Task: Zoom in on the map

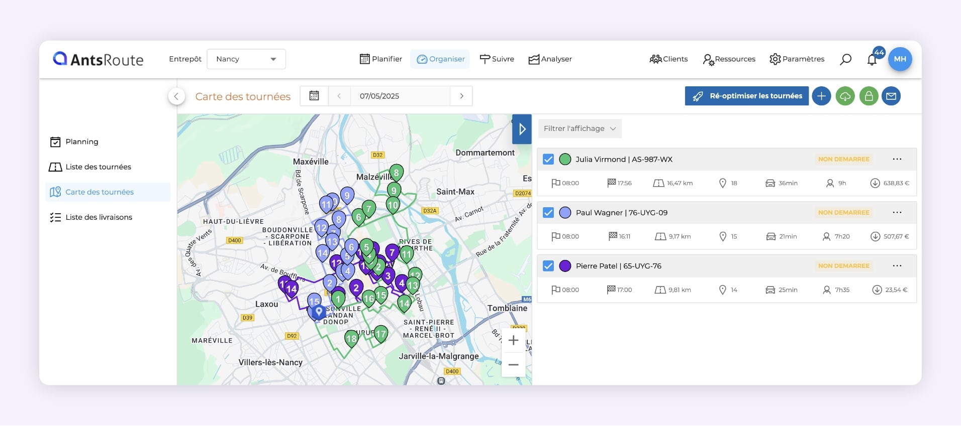Action: pyautogui.click(x=513, y=341)
